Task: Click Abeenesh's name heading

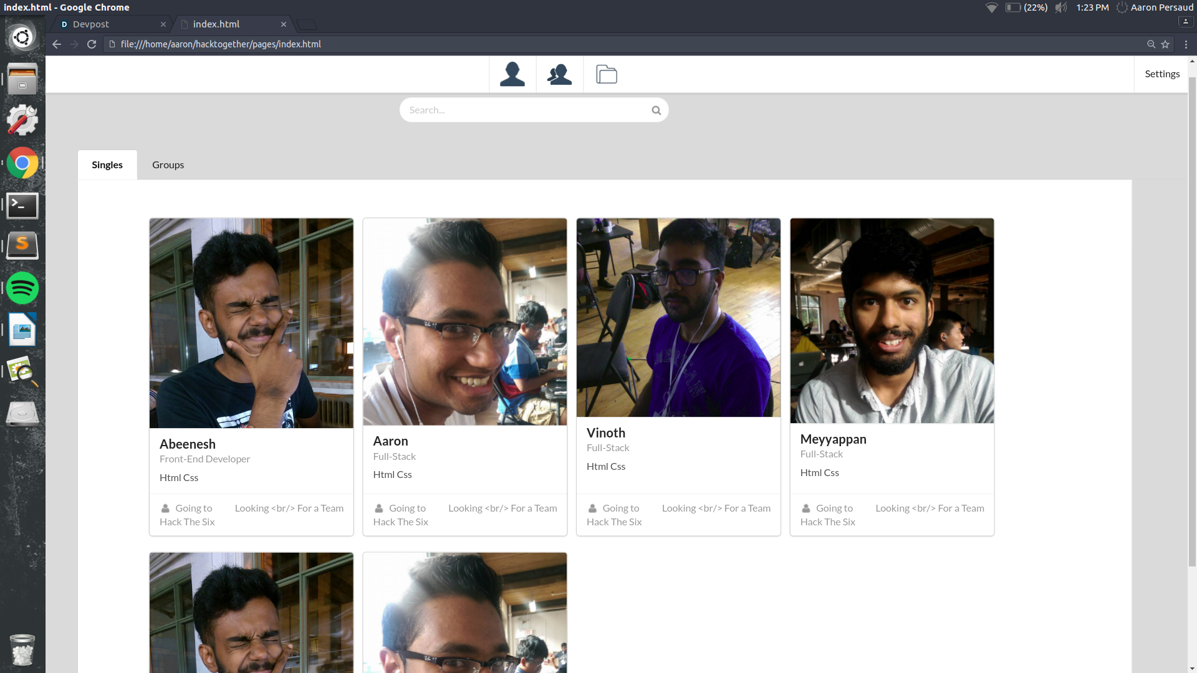Action: pos(188,444)
